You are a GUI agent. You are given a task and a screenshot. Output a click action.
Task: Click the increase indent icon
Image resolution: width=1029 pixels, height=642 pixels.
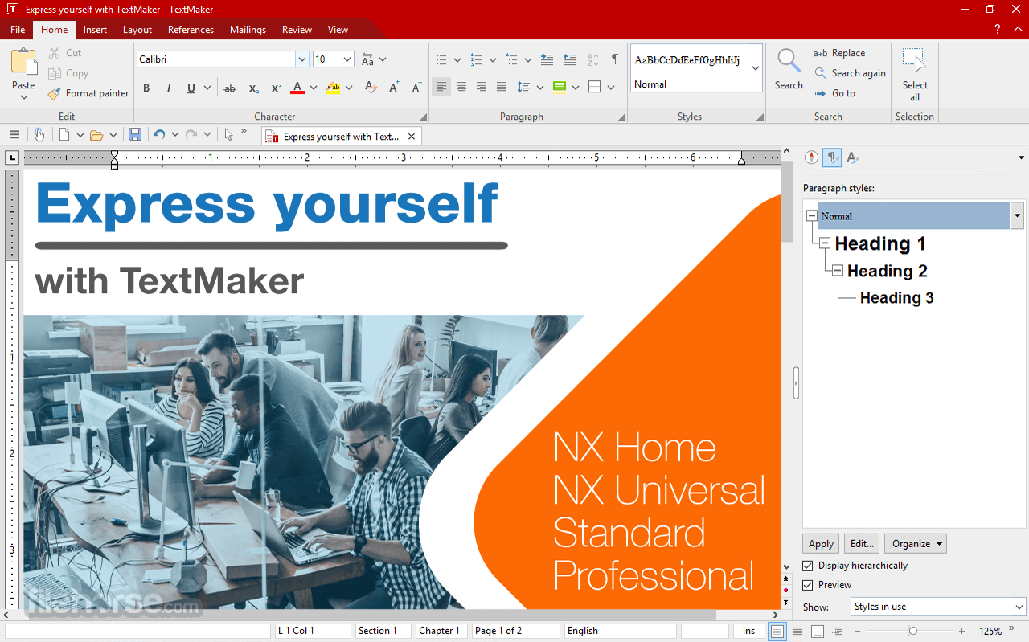pos(547,59)
